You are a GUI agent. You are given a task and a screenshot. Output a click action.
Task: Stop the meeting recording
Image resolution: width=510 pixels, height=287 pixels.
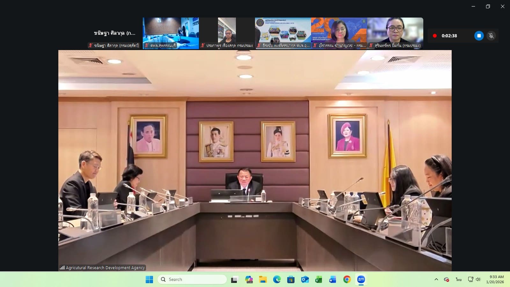pyautogui.click(x=479, y=36)
